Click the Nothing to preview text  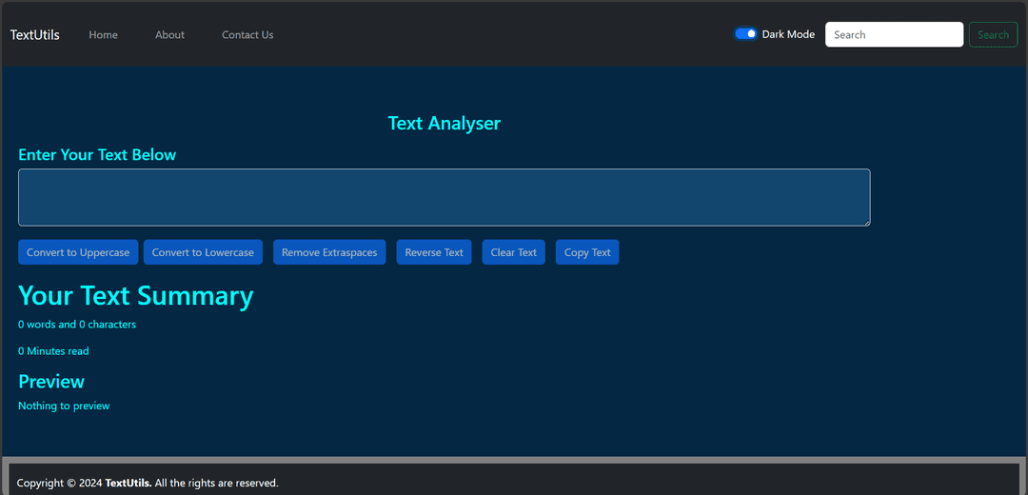[64, 406]
